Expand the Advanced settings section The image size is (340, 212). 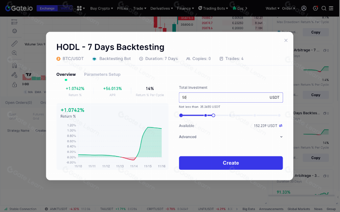[231, 137]
